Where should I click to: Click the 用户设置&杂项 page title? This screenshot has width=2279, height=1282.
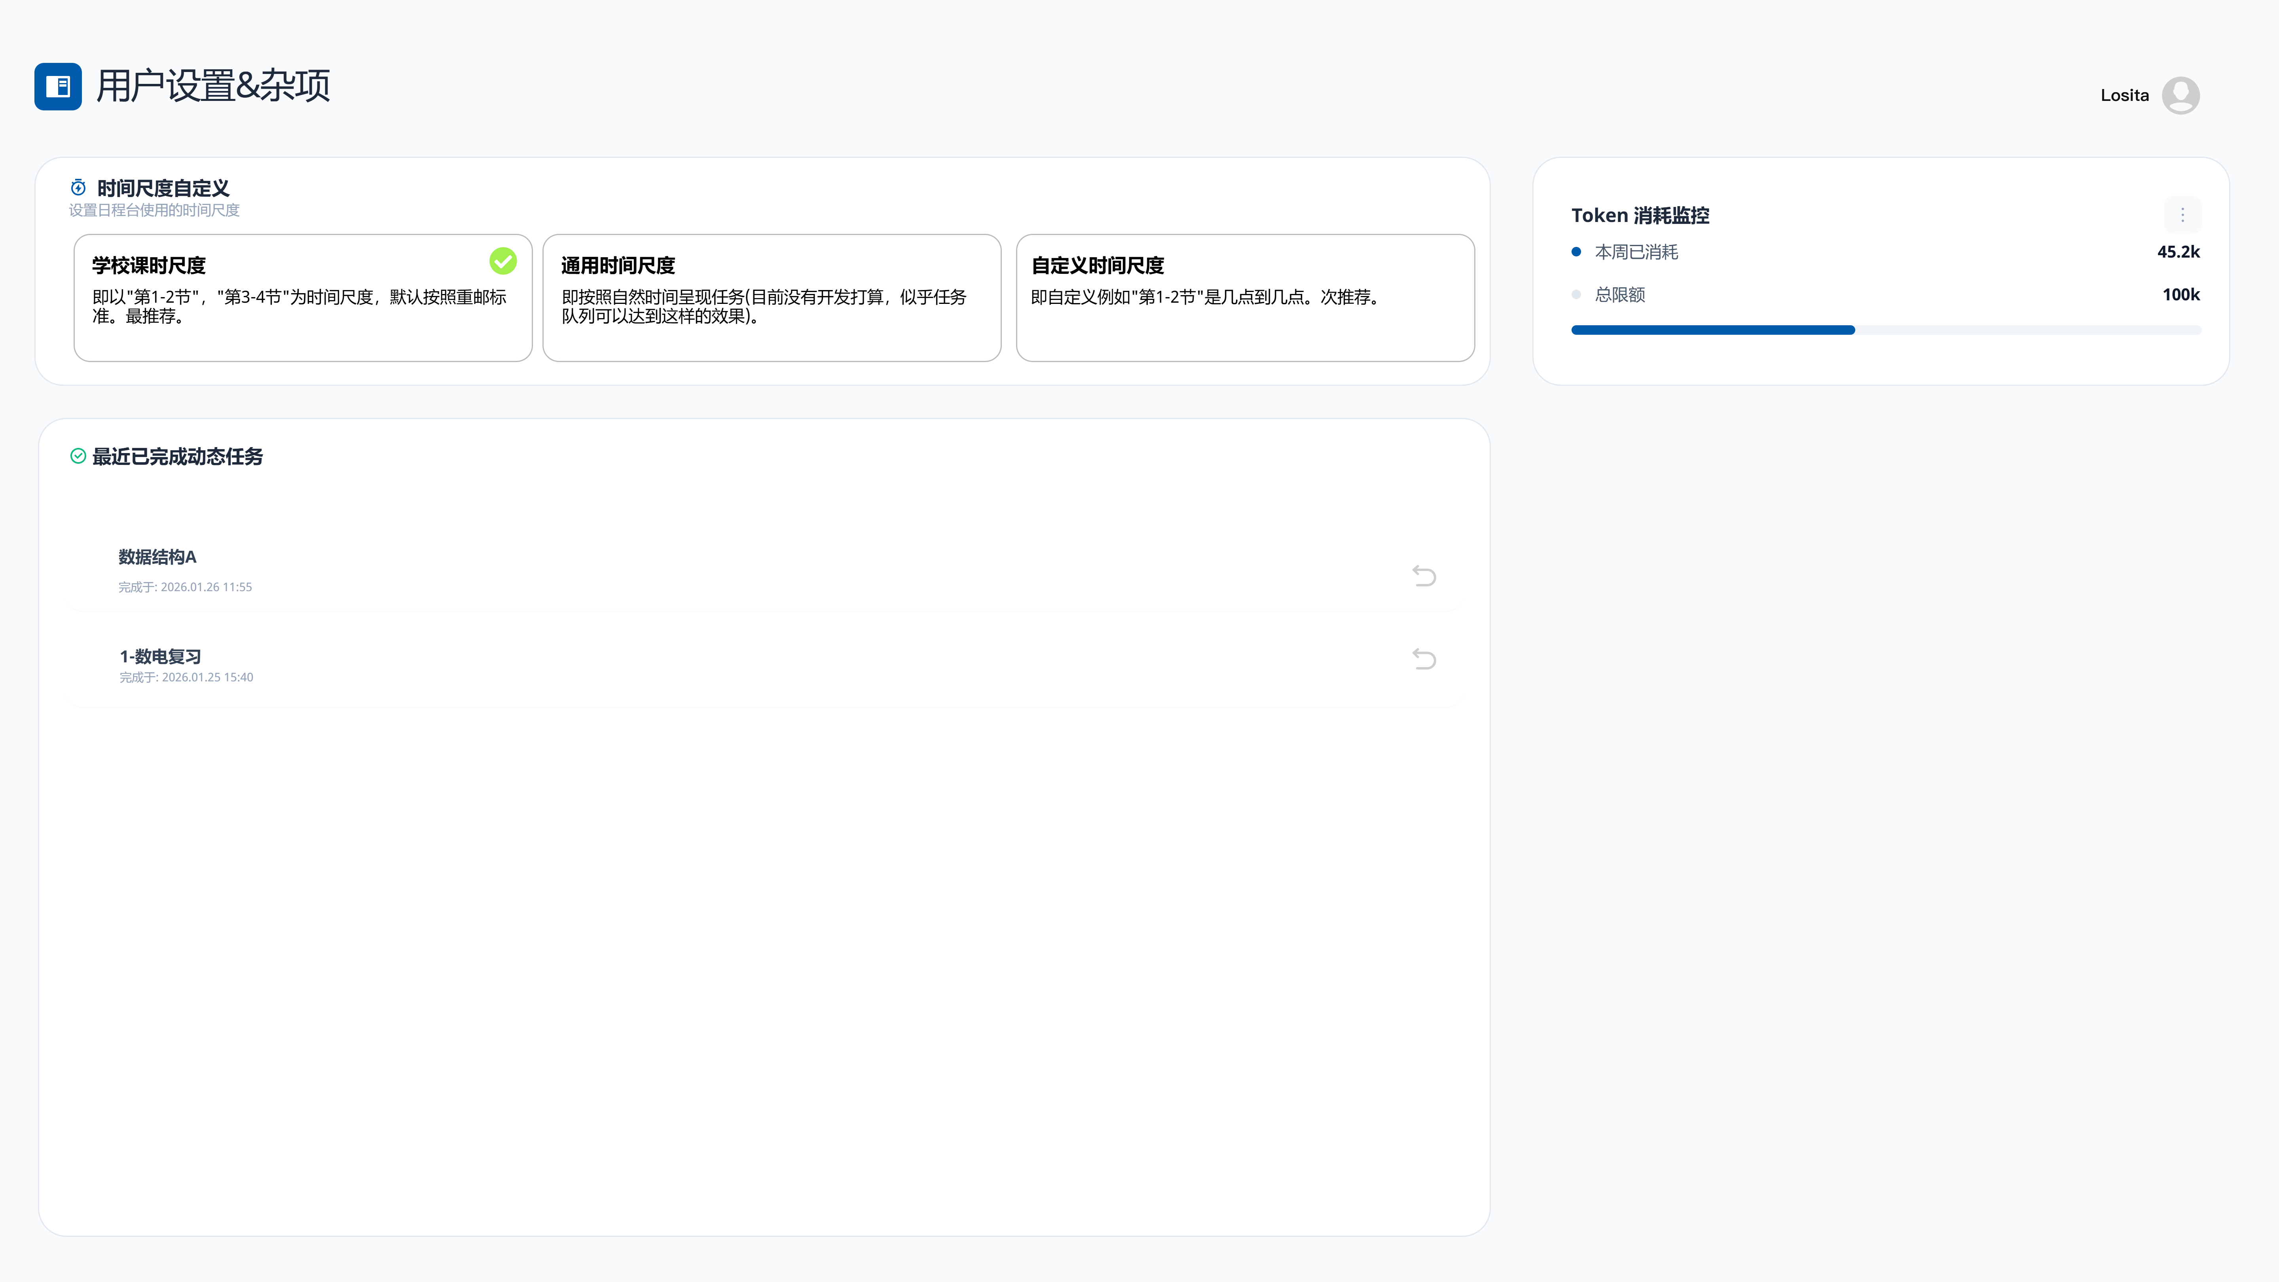tap(213, 87)
